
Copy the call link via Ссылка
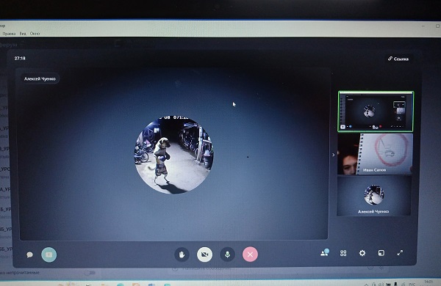(x=398, y=59)
